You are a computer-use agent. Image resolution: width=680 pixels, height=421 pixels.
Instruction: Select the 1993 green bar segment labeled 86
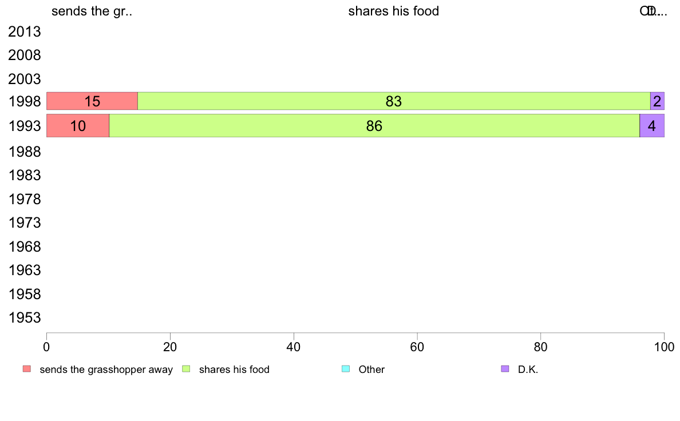[x=374, y=126]
